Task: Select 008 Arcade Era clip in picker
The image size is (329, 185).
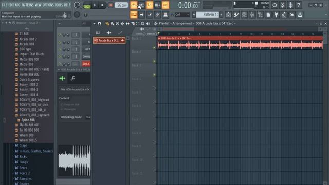Action: pyautogui.click(x=109, y=40)
